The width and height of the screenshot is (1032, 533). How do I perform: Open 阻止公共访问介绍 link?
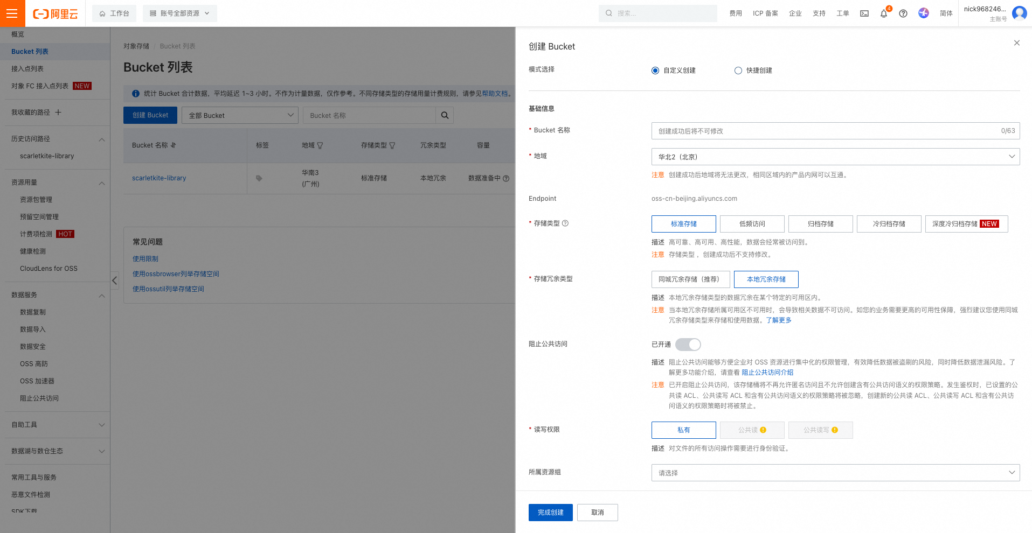pos(767,373)
